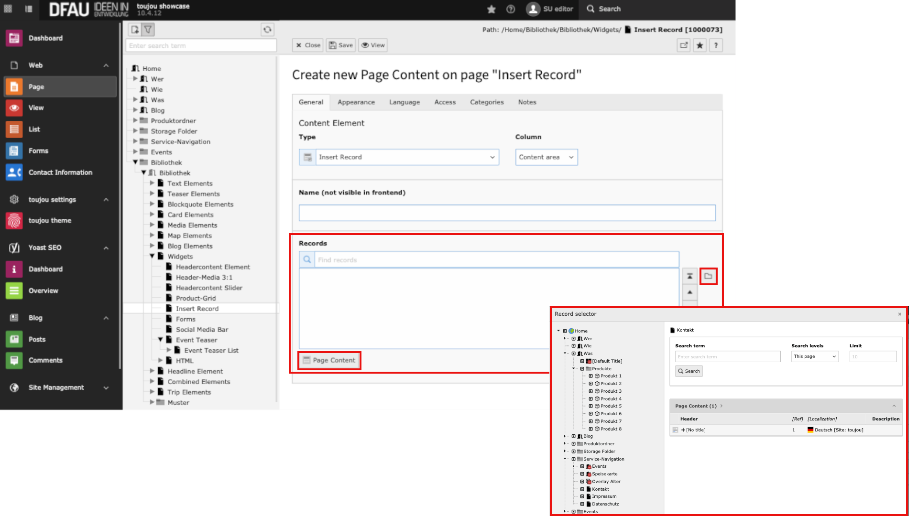This screenshot has height=516, width=918.
Task: Open in new window icon
Action: tap(684, 45)
